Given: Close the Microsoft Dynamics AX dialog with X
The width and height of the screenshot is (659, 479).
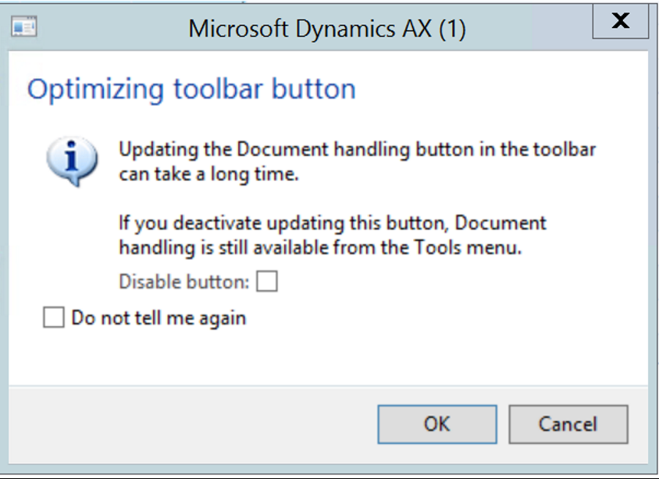Looking at the screenshot, I should 620,21.
